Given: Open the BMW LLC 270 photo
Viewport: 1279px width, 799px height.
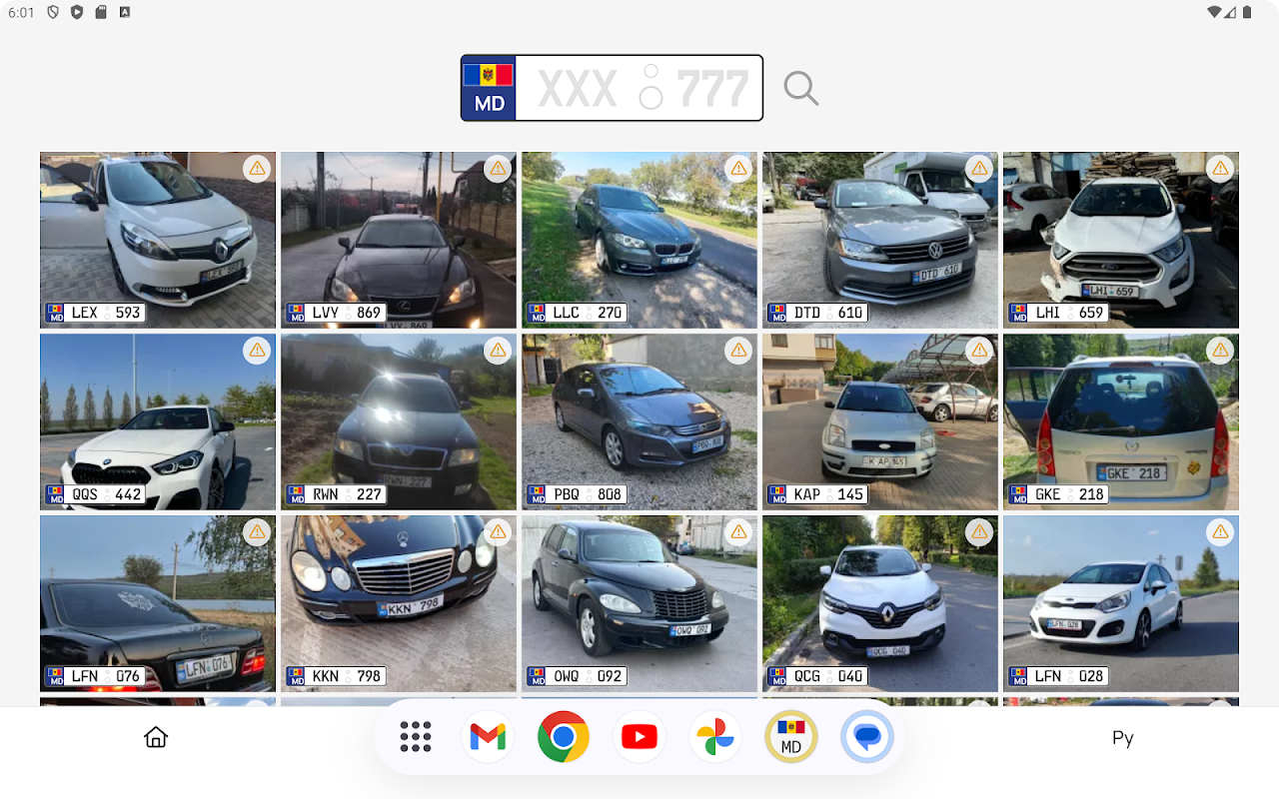Looking at the screenshot, I should tap(639, 240).
